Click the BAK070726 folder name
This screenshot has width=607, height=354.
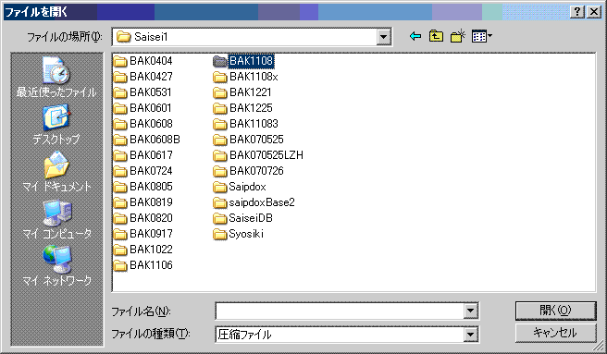256,171
